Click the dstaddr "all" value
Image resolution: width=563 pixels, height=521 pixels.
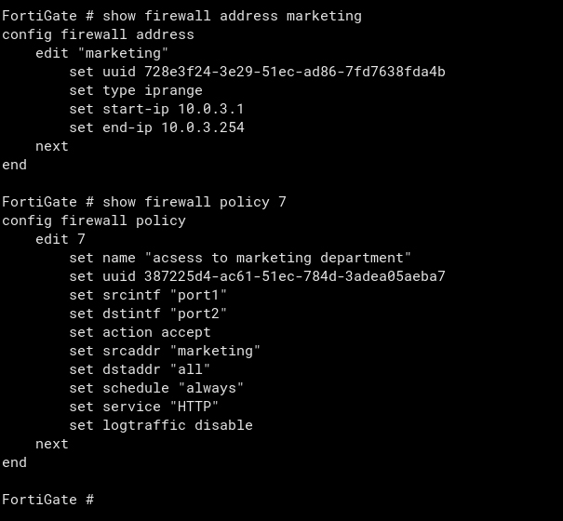pyautogui.click(x=190, y=369)
